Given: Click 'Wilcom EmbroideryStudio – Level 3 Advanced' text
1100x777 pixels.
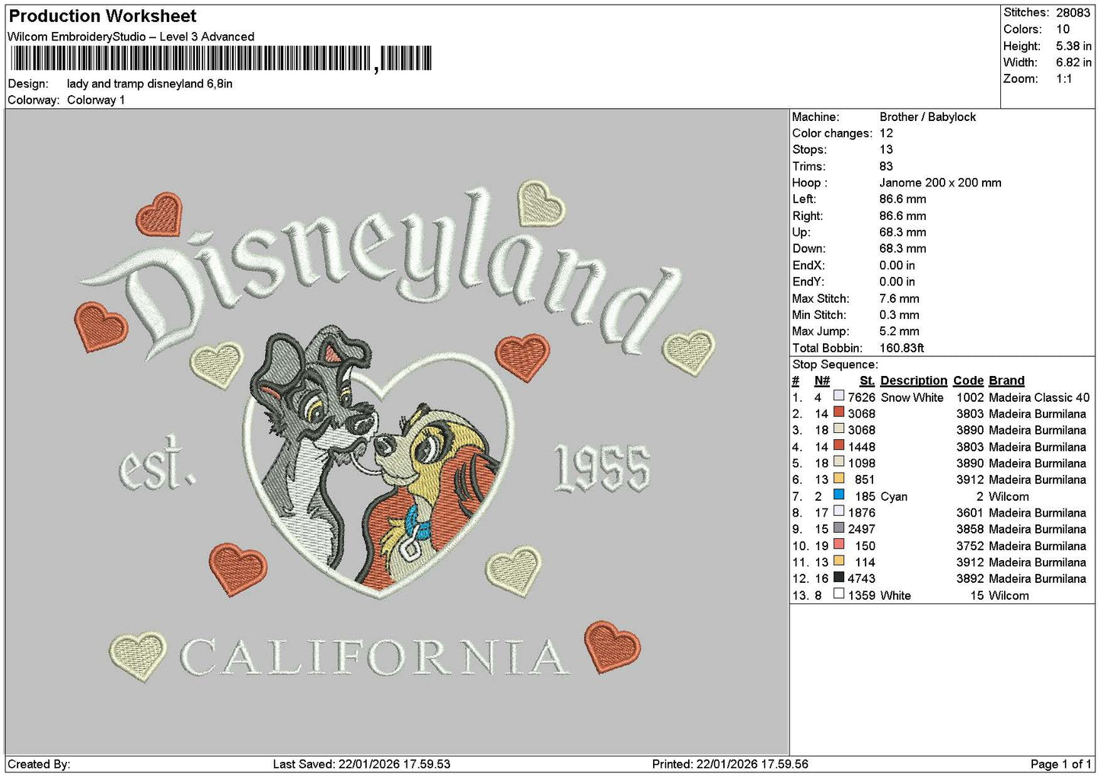Looking at the screenshot, I should tap(131, 37).
